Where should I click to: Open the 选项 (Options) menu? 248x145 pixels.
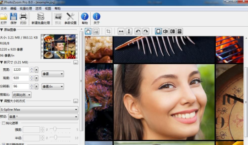(38, 9)
